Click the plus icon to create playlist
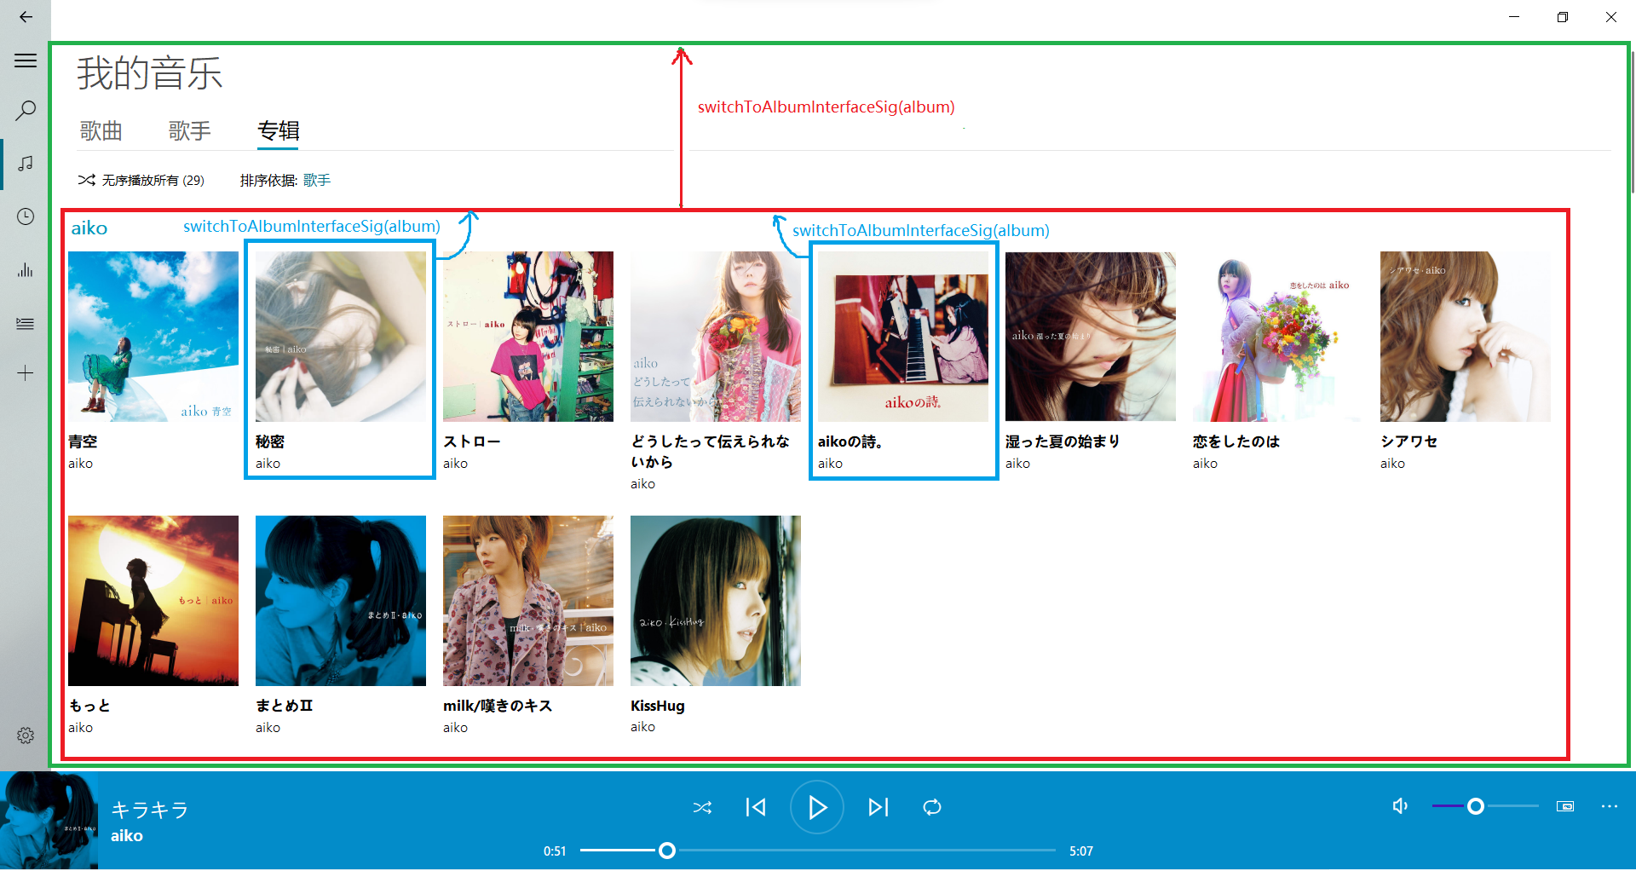The width and height of the screenshot is (1636, 871). [26, 373]
